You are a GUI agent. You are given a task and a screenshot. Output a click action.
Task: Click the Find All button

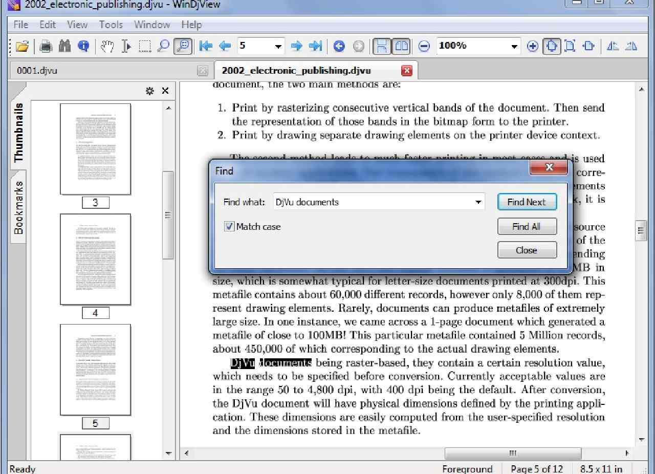tap(527, 226)
